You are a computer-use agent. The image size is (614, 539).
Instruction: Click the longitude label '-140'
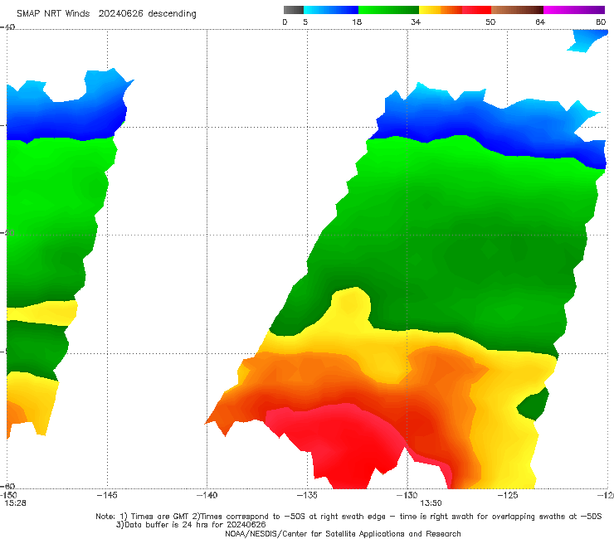coord(207,495)
